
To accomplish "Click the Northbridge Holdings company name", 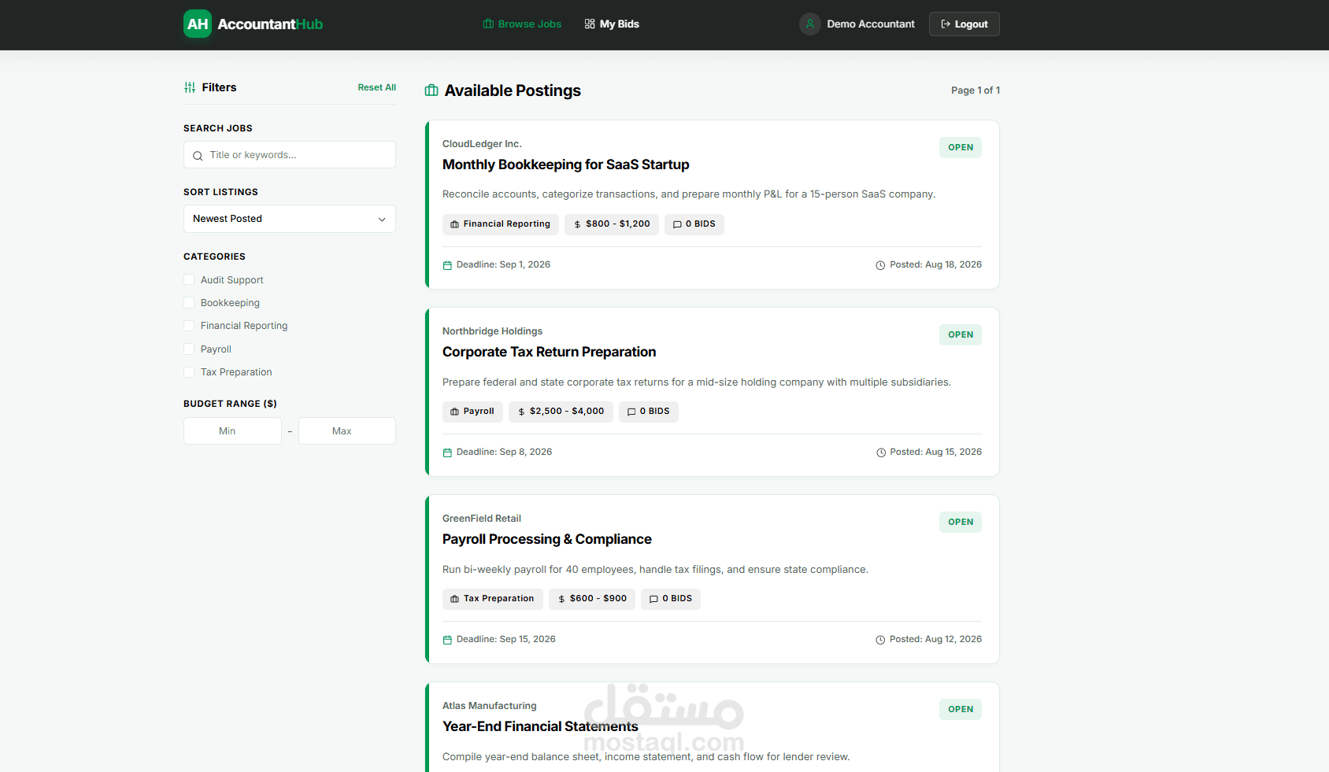I will 492,331.
